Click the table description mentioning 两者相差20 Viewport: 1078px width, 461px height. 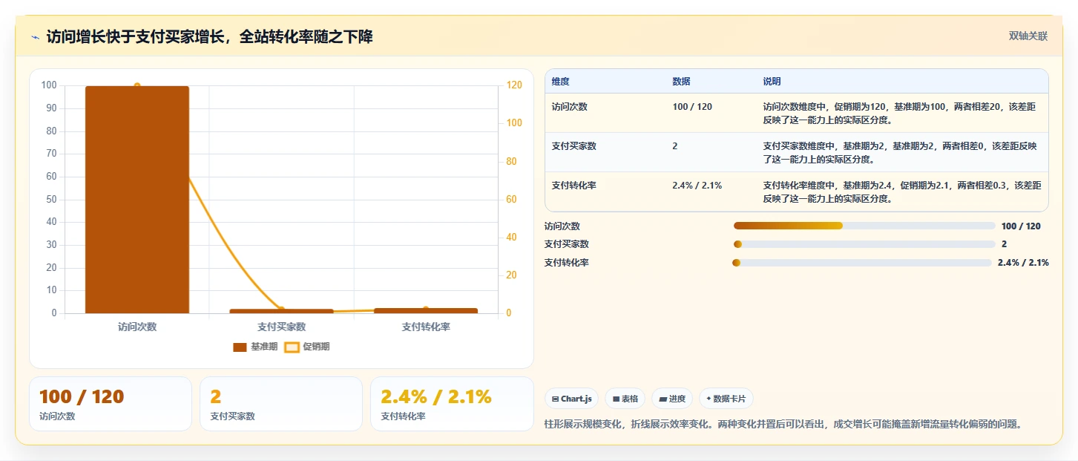[x=900, y=114]
